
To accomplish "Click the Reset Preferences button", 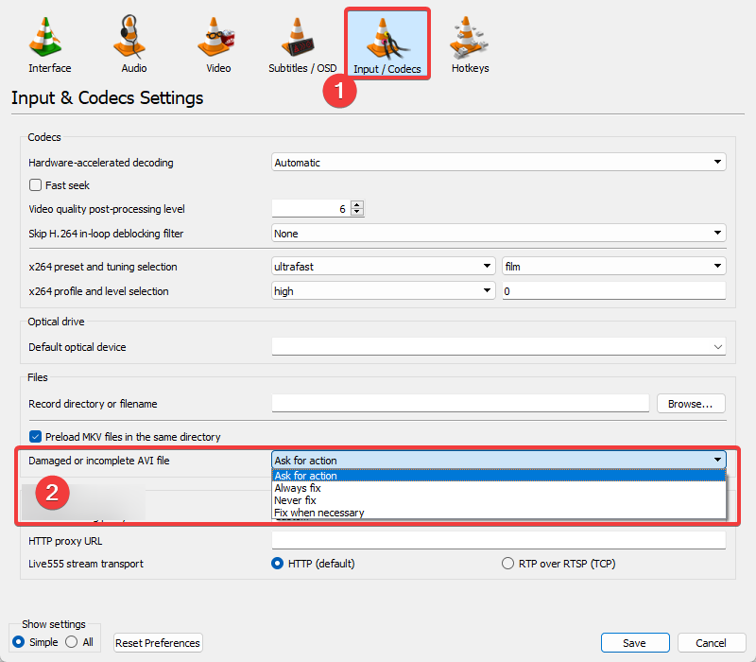I will pos(158,643).
